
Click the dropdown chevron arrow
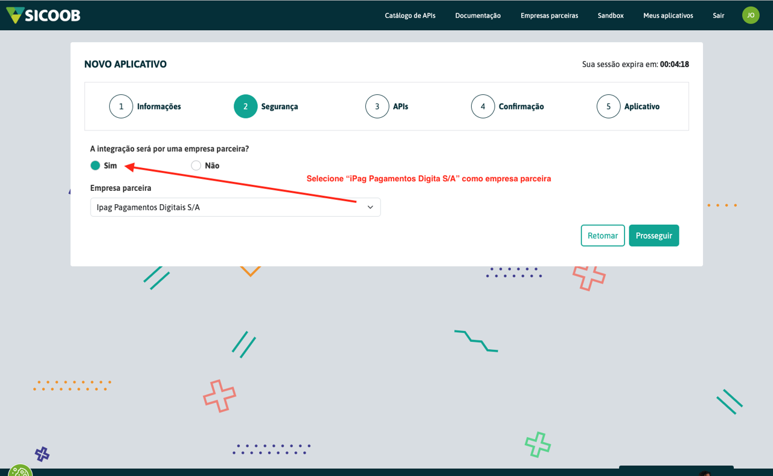coord(370,207)
